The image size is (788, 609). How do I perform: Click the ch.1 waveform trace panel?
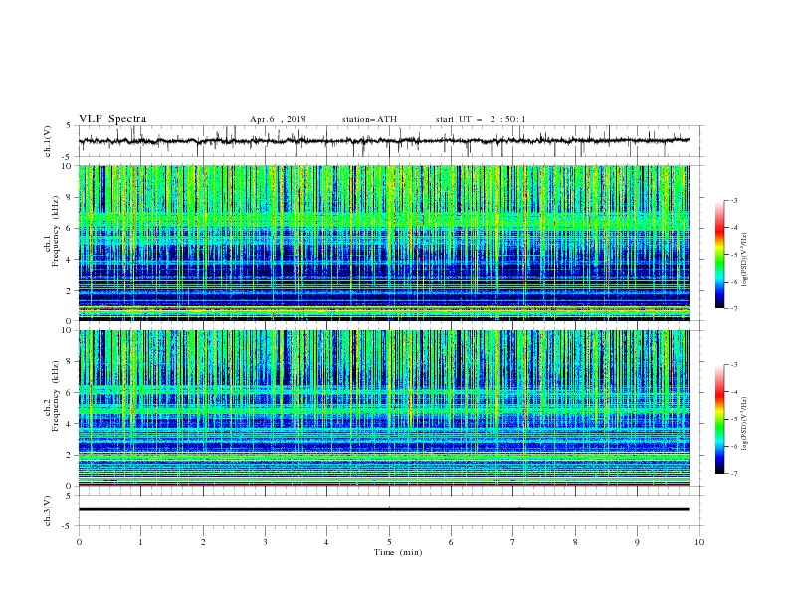click(x=390, y=141)
